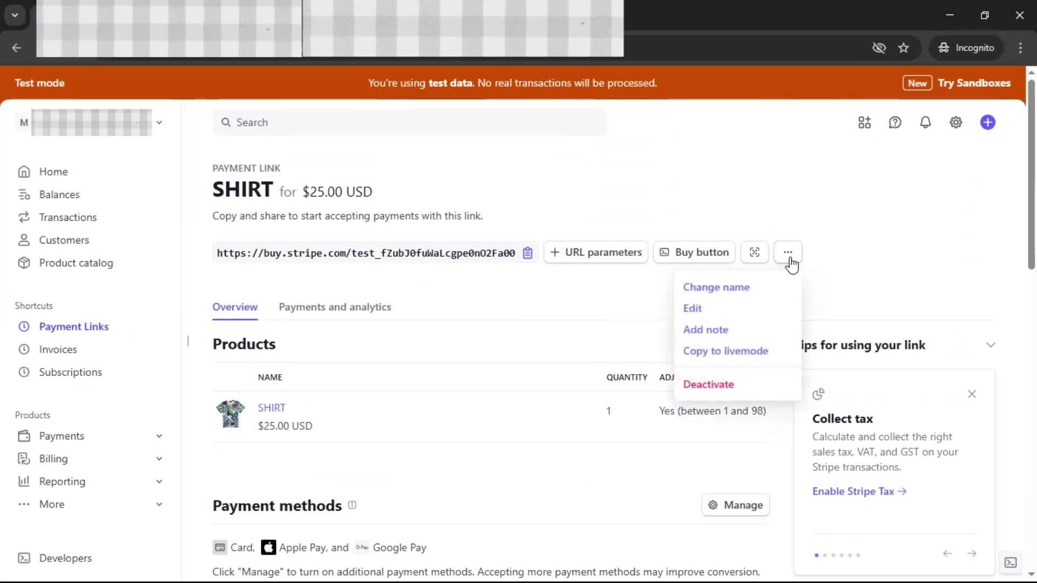Click Manage payment methods button
1037x583 pixels.
point(736,505)
